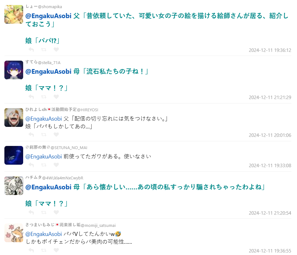This screenshot has height=255, width=297.
Task: Open the @shomapika Pikachu avatar
Action: (x=14, y=14)
